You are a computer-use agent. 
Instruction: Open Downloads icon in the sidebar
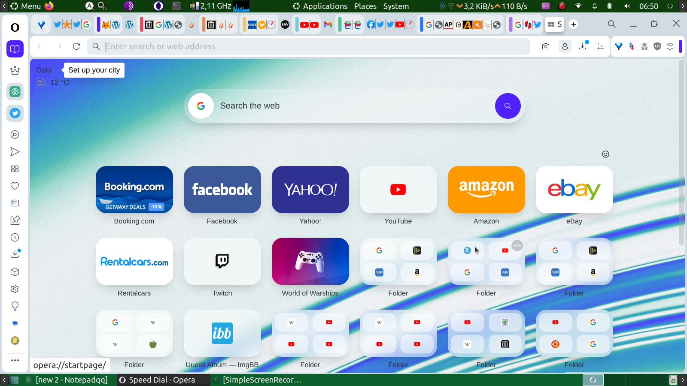(15, 254)
